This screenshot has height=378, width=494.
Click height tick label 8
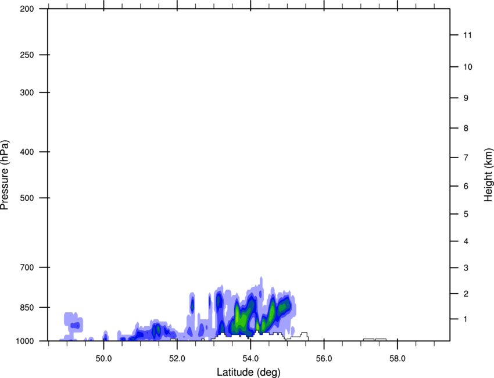click(x=466, y=129)
